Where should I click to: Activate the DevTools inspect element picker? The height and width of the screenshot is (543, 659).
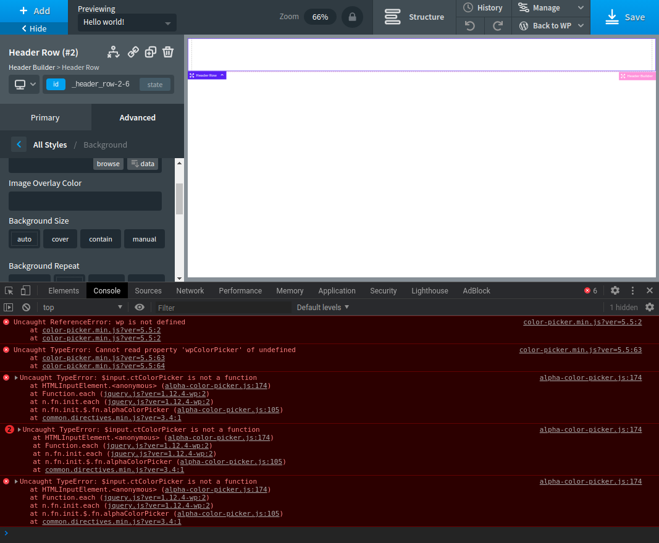(x=8, y=290)
